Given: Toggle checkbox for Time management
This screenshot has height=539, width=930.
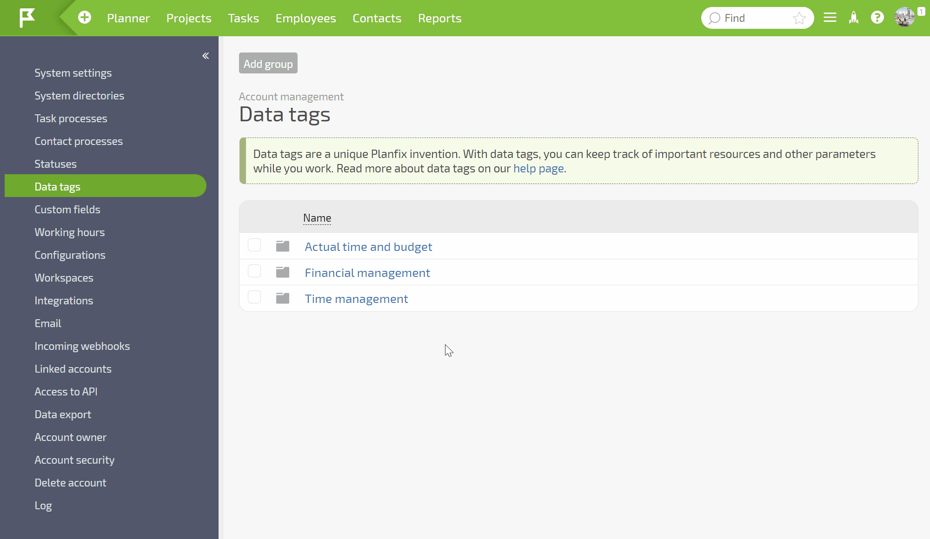Looking at the screenshot, I should 254,298.
